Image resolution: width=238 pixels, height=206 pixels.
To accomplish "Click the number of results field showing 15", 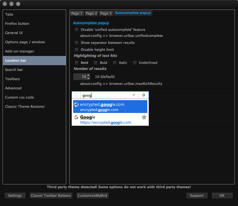I will 82,77.
